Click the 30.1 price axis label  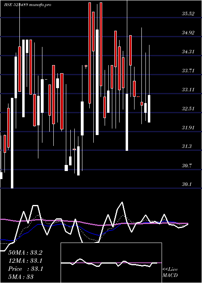point(187,184)
